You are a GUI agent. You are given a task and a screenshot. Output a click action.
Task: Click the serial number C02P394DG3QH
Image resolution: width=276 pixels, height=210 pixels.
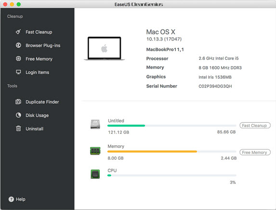coord(215,86)
